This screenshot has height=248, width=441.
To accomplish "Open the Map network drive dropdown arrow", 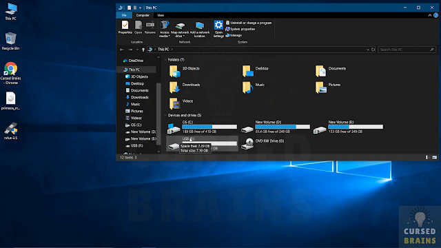I will [x=183, y=37].
